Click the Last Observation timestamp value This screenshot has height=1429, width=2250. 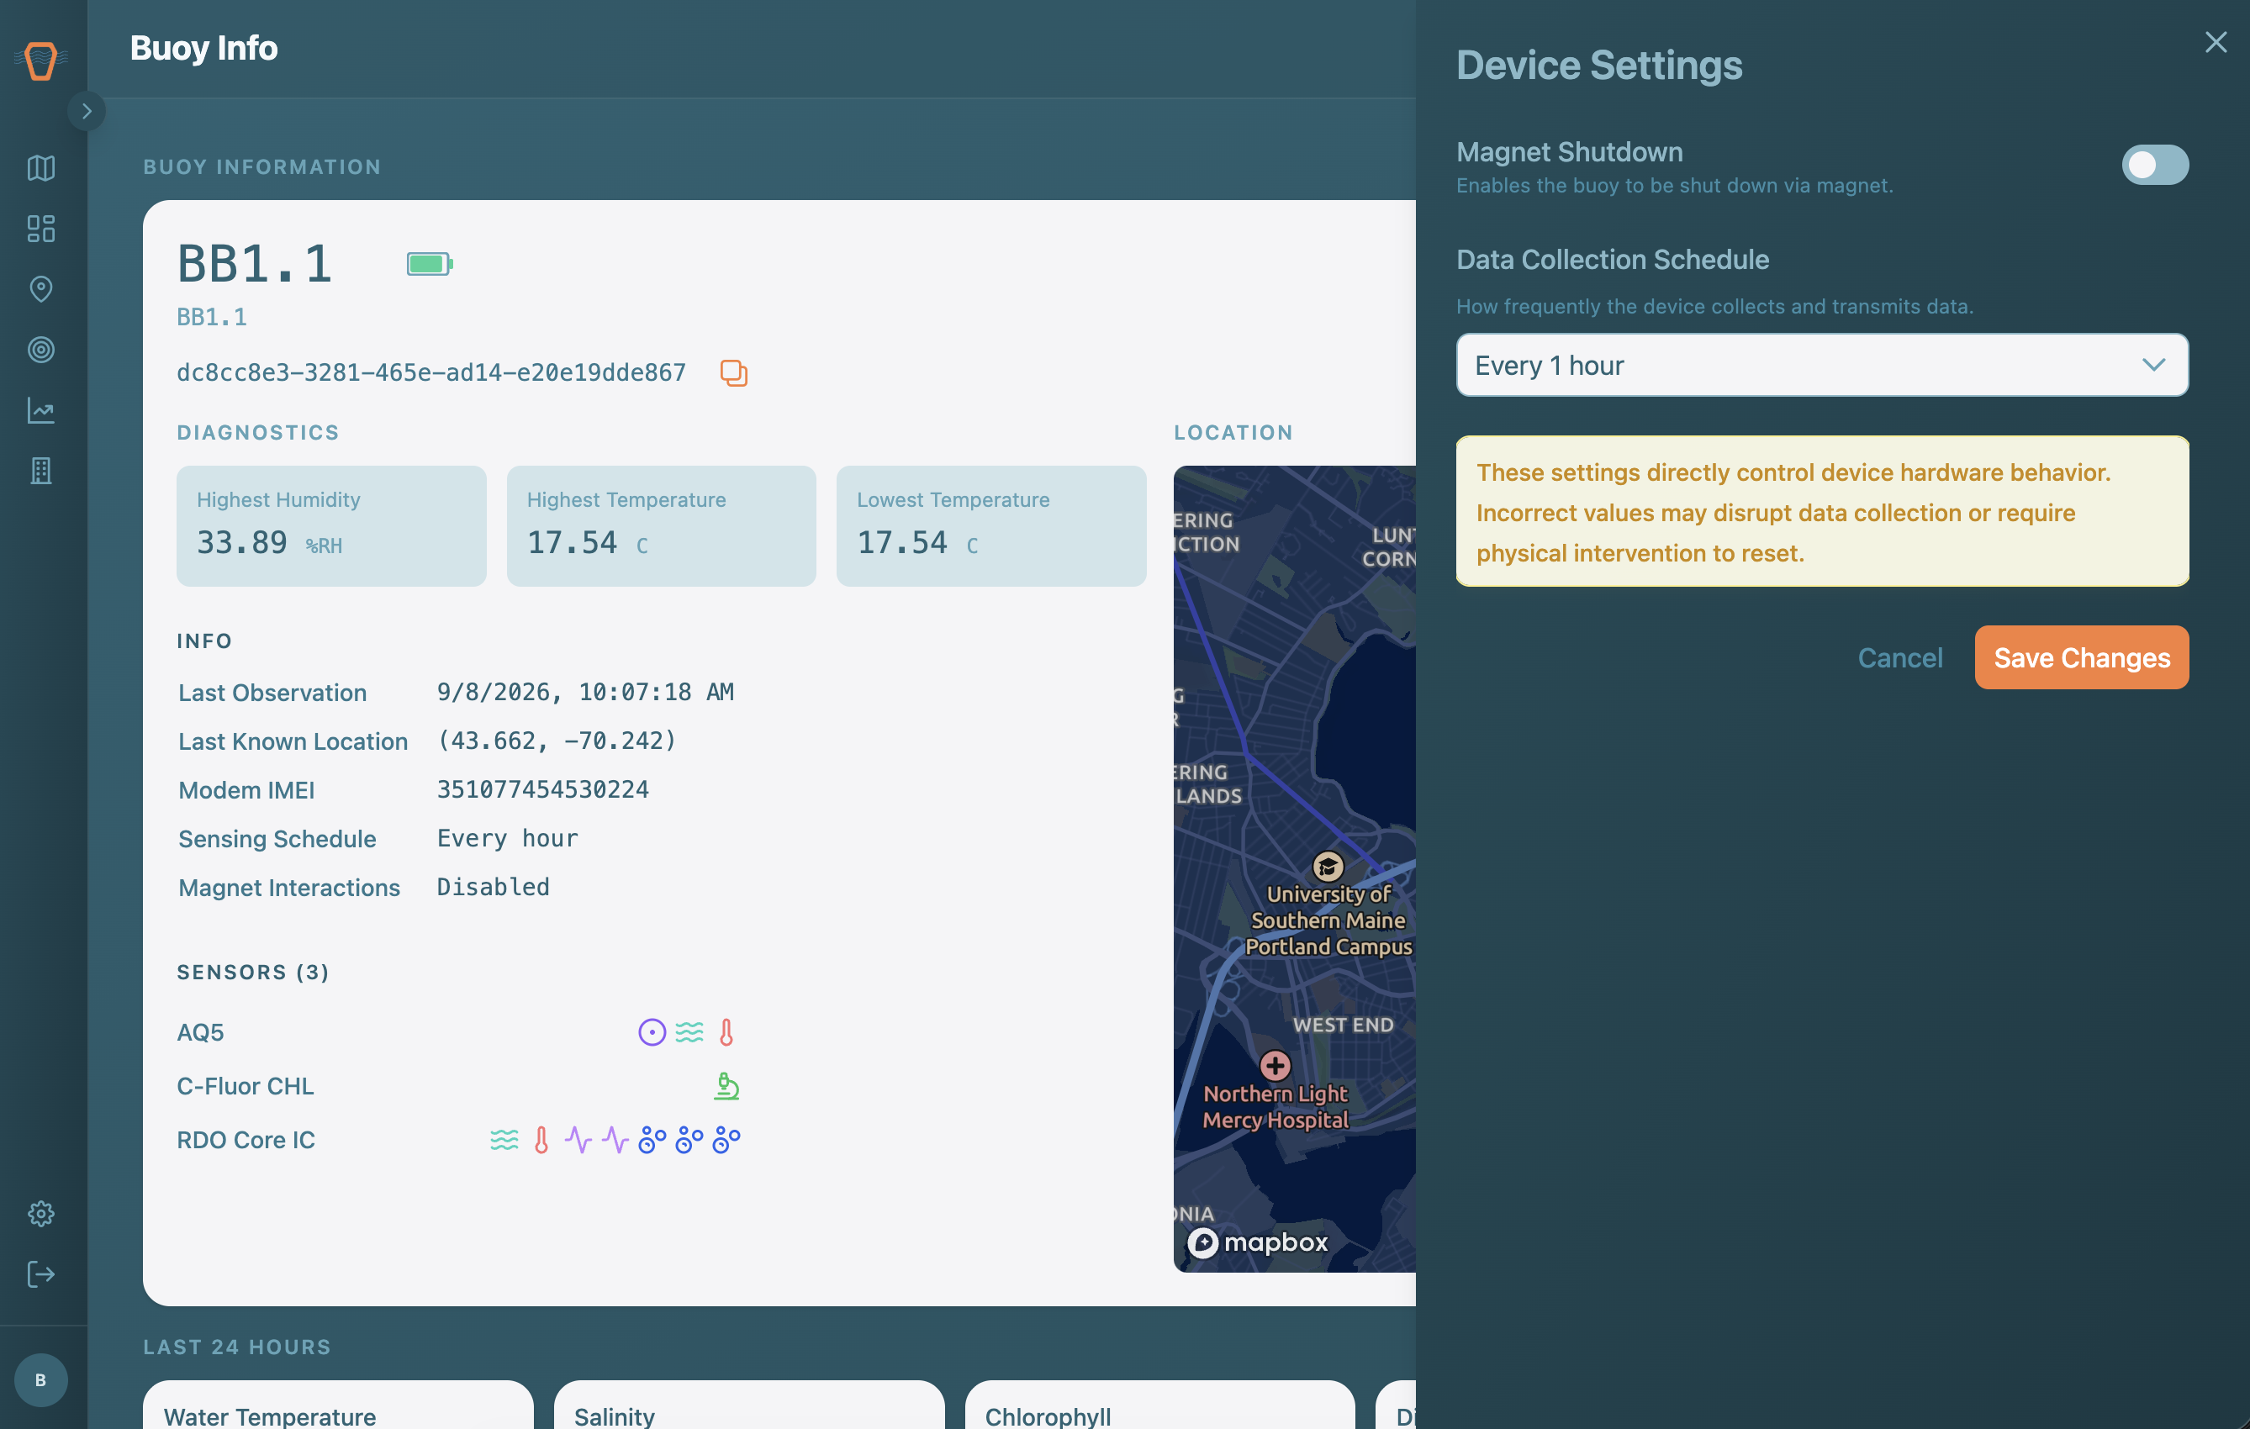586,692
